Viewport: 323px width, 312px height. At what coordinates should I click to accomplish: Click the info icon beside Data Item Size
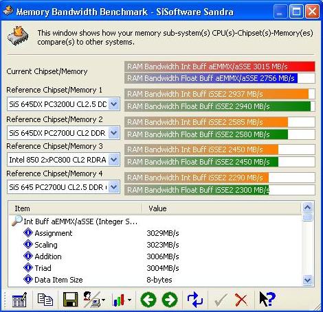tap(28, 279)
